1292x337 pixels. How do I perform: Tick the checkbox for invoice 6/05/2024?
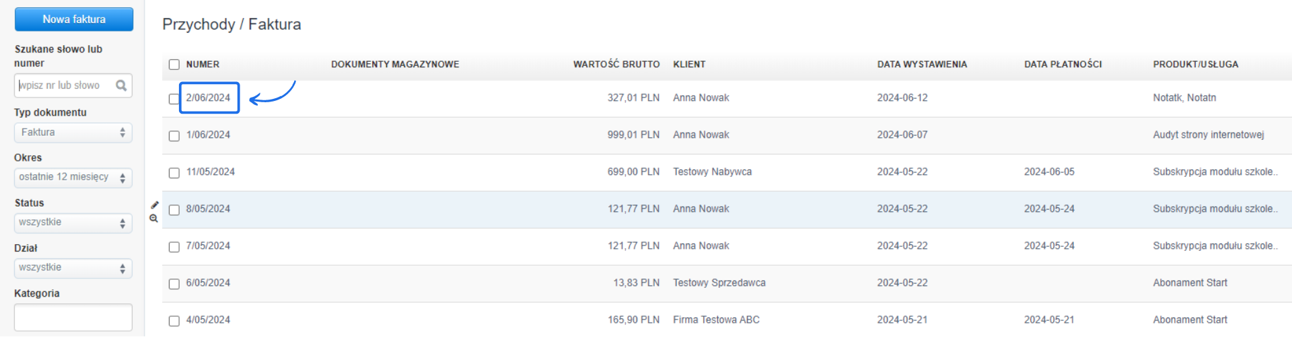174,284
